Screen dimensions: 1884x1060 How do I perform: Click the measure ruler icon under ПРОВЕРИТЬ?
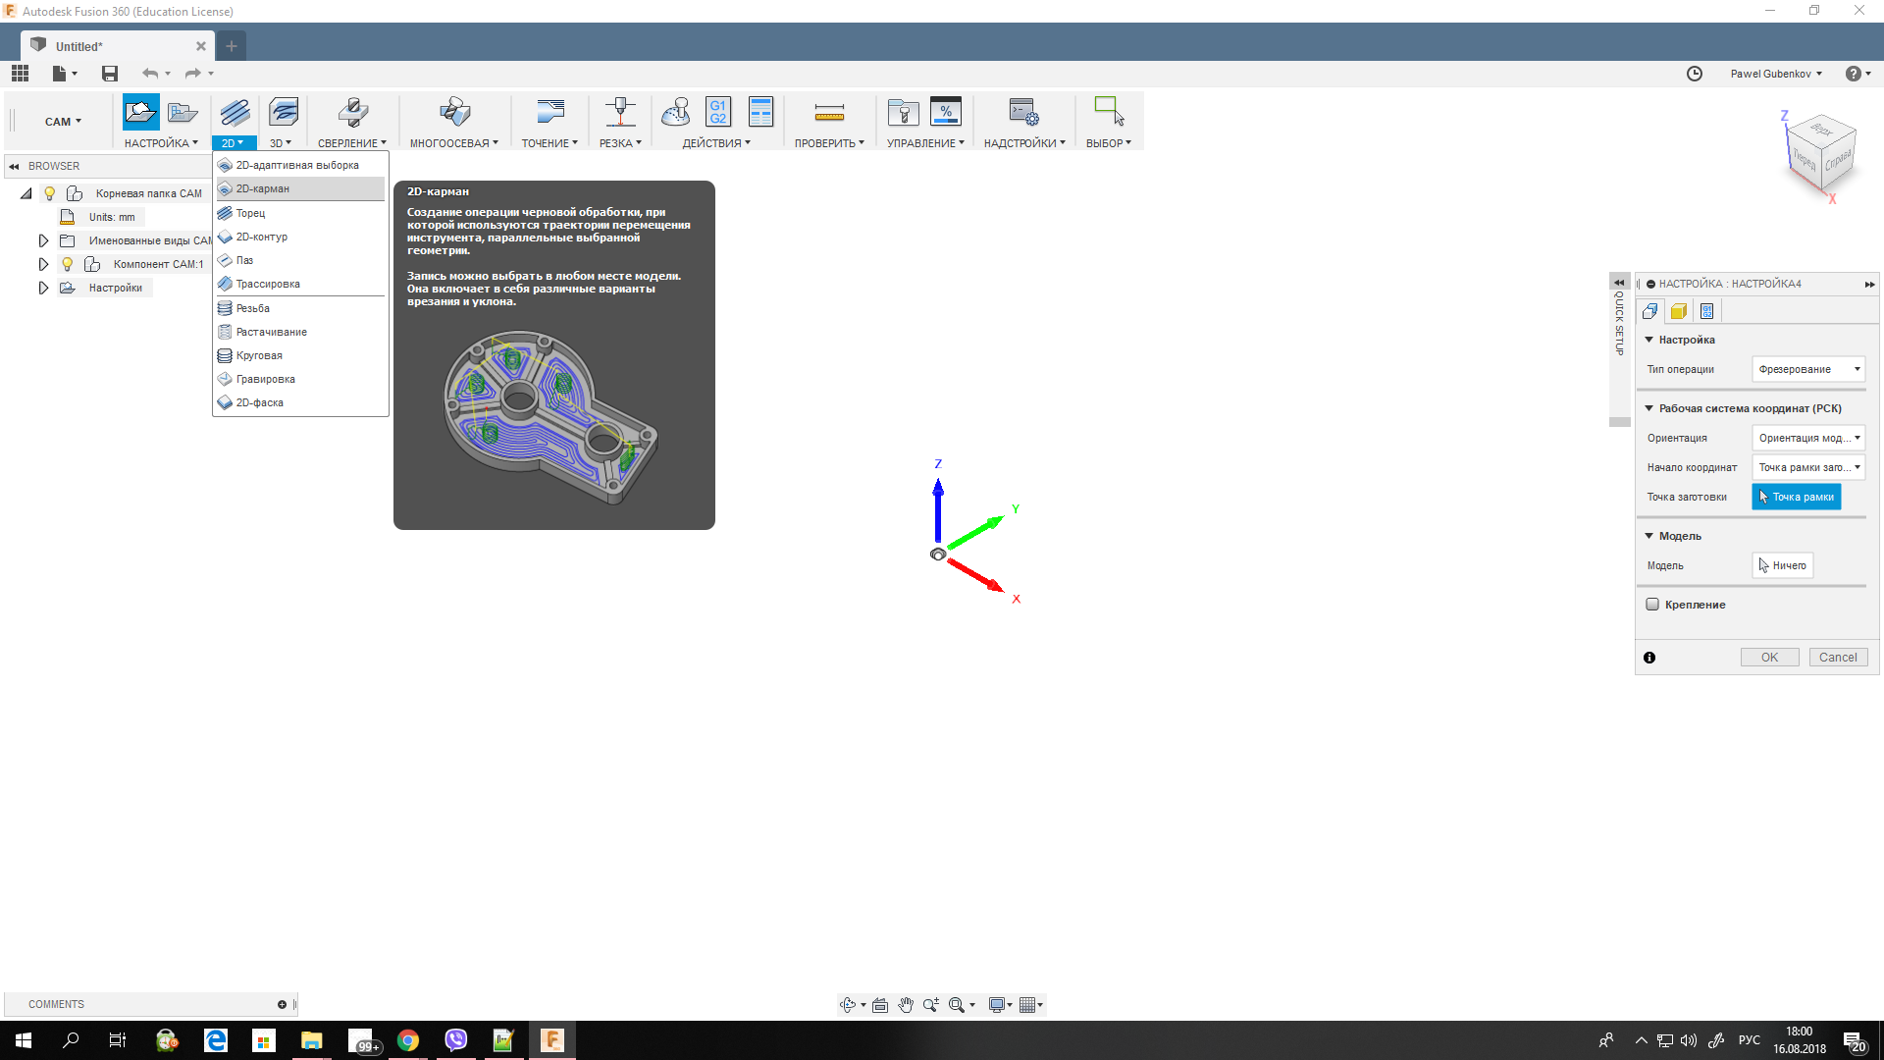click(x=829, y=113)
